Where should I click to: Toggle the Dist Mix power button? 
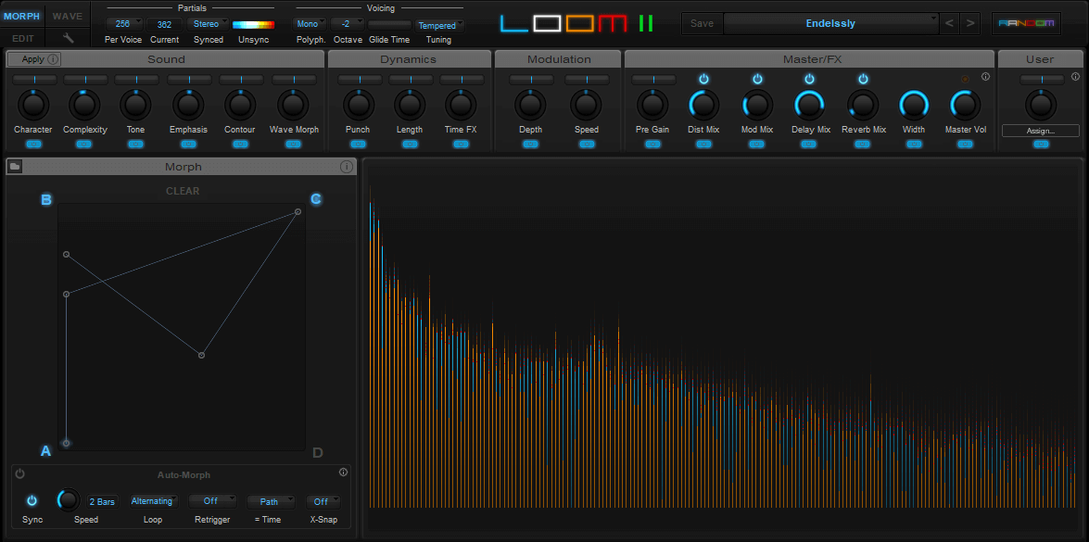703,79
